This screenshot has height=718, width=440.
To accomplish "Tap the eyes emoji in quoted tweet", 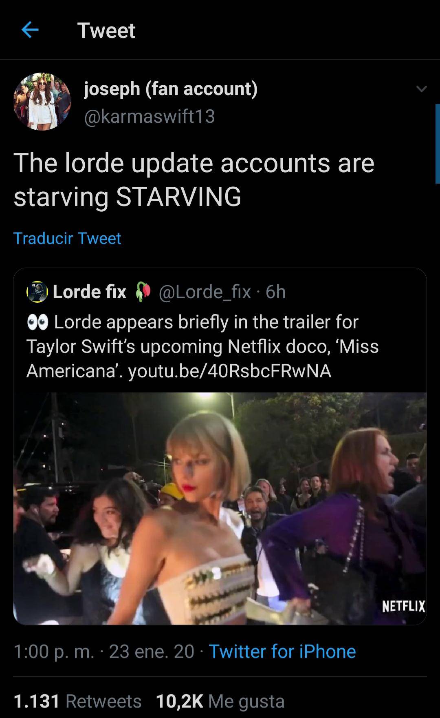I will pos(37,322).
